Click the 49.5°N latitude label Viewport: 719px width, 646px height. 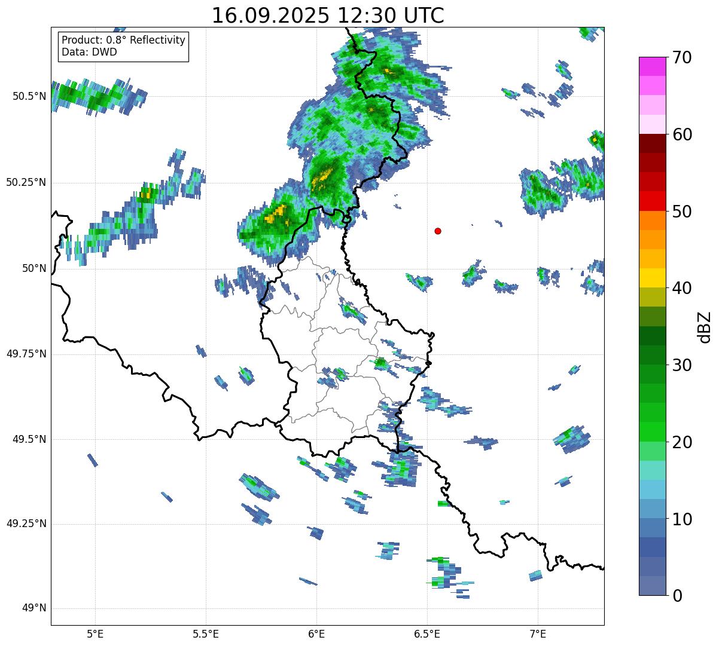pos(29,439)
